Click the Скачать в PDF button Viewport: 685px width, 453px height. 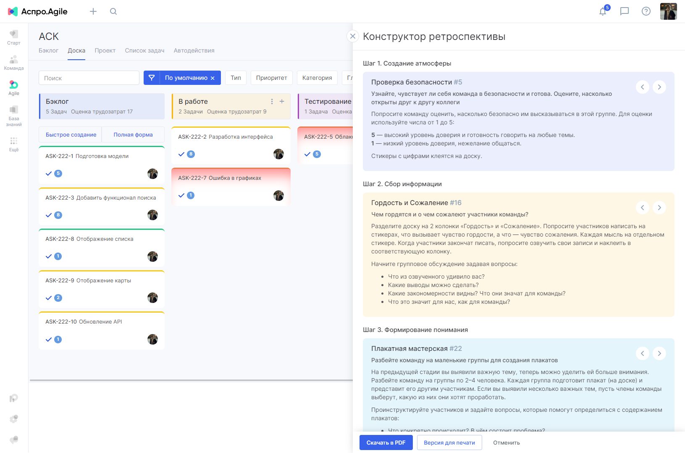[x=386, y=442]
